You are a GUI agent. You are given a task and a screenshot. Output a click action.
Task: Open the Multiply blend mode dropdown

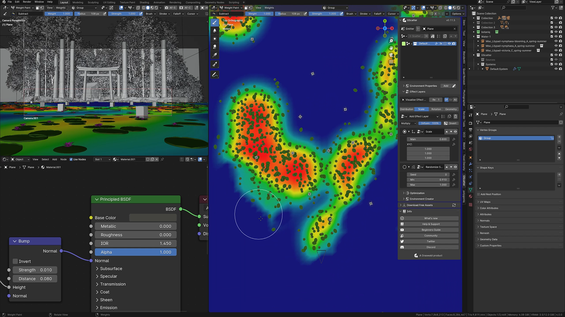click(408, 124)
